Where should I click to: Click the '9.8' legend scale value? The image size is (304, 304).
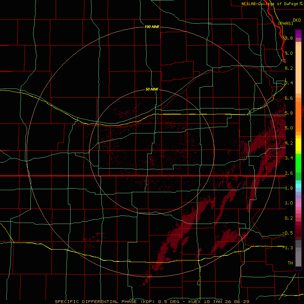(289, 38)
